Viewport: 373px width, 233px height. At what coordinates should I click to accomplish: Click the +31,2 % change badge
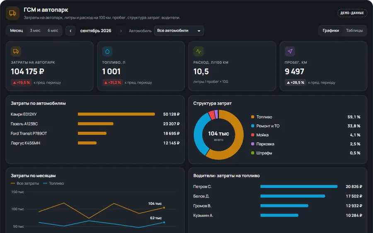pos(112,82)
